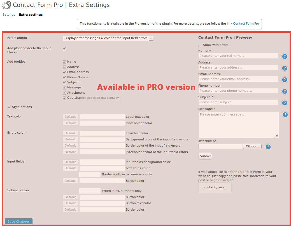The width and height of the screenshot is (291, 226).
Task: Toggle the Attachment tooltip checkbox
Action: tap(64, 93)
